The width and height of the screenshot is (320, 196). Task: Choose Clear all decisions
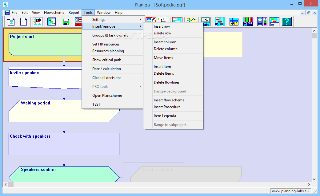click(113, 78)
